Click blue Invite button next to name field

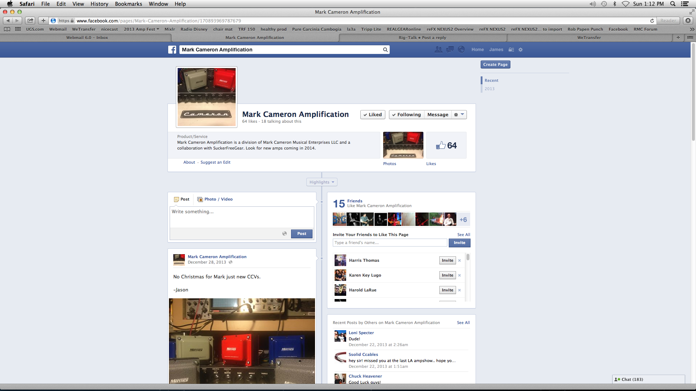click(460, 243)
